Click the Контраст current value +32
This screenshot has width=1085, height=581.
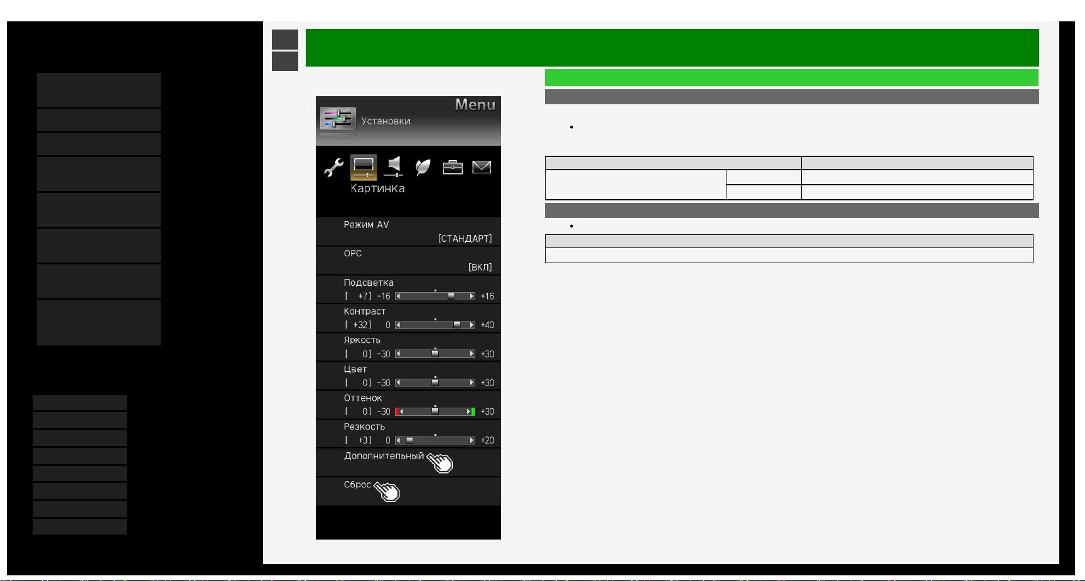361,325
